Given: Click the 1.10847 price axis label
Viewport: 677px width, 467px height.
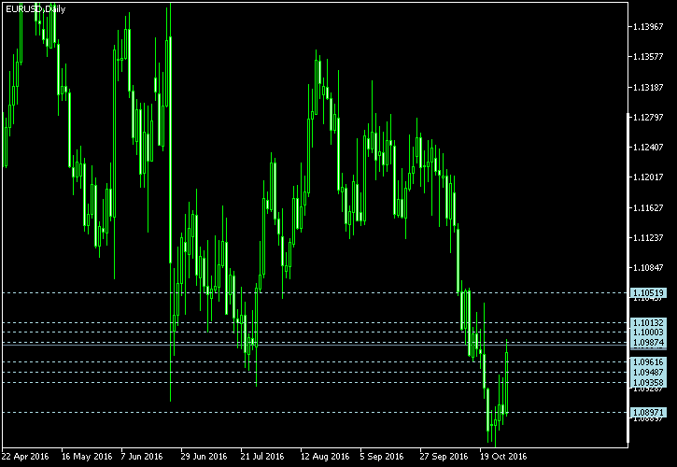Looking at the screenshot, I should click(648, 268).
